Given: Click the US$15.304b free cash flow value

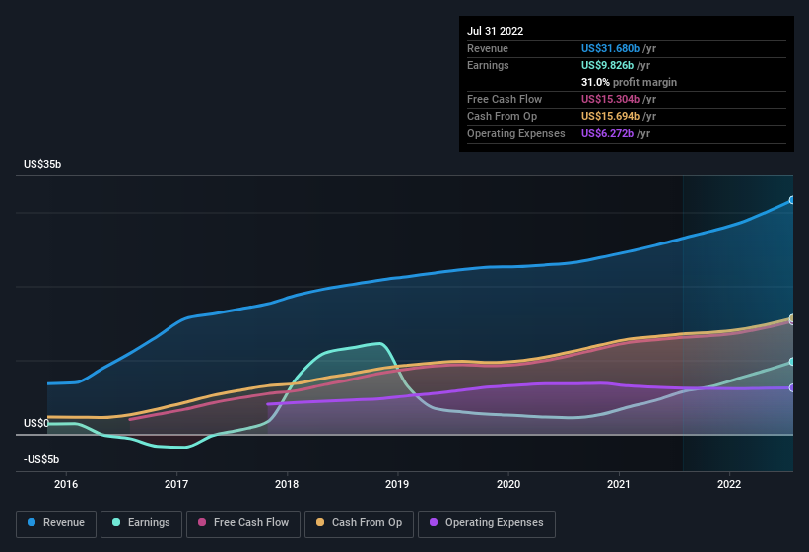Looking at the screenshot, I should (610, 99).
